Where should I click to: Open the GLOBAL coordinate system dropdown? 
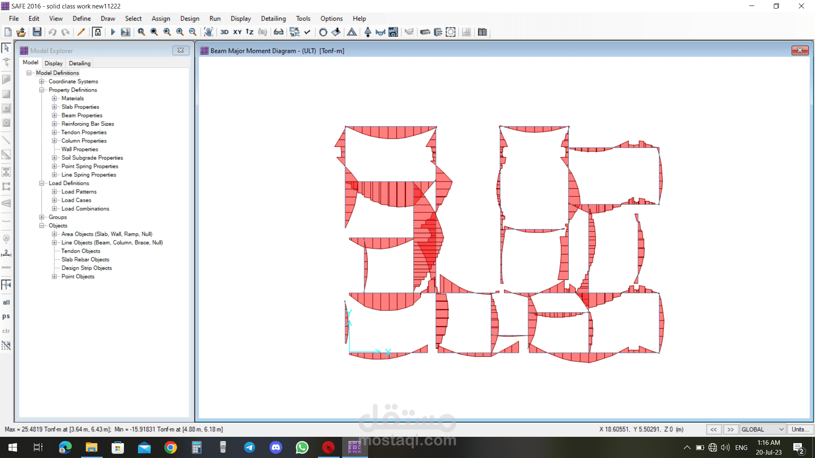pyautogui.click(x=762, y=429)
